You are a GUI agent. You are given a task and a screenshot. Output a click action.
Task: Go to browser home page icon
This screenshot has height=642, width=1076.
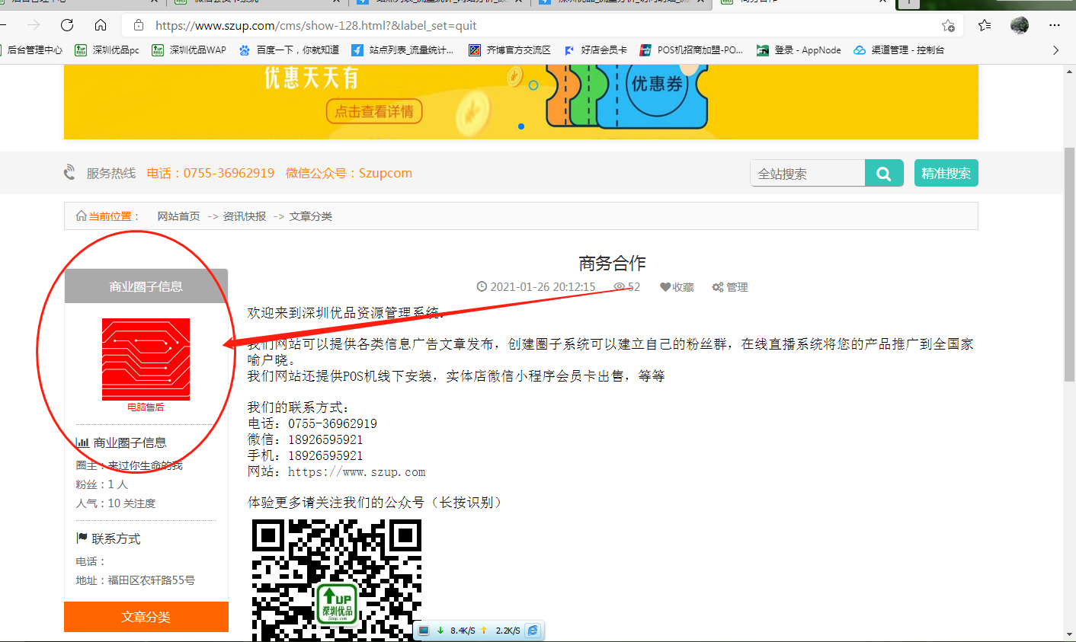[101, 25]
